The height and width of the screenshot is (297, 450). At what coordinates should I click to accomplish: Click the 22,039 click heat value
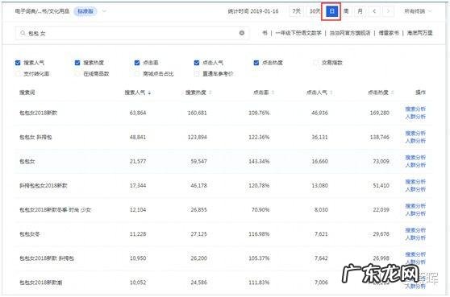pos(381,210)
